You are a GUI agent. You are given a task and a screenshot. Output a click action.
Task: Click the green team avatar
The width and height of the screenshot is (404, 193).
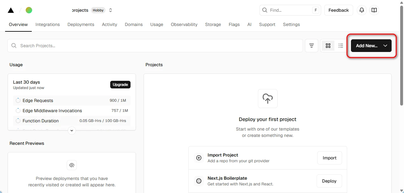point(29,10)
